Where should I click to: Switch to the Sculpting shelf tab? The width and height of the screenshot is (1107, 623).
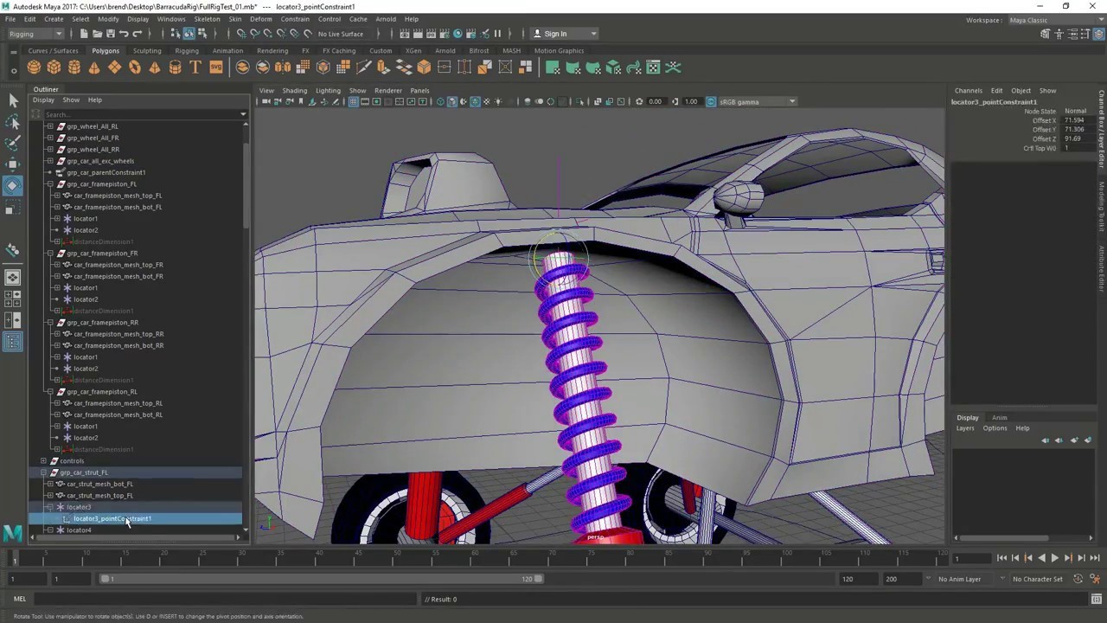146,50
